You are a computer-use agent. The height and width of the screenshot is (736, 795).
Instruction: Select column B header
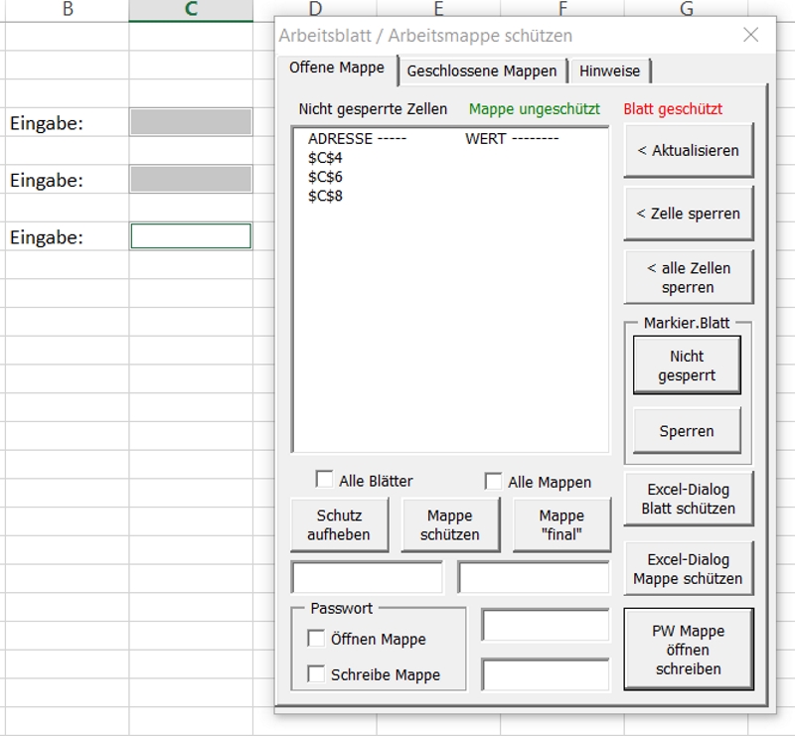68,10
